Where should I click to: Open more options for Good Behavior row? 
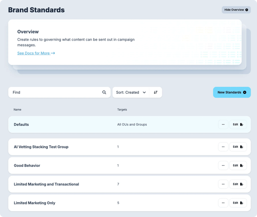point(223,165)
